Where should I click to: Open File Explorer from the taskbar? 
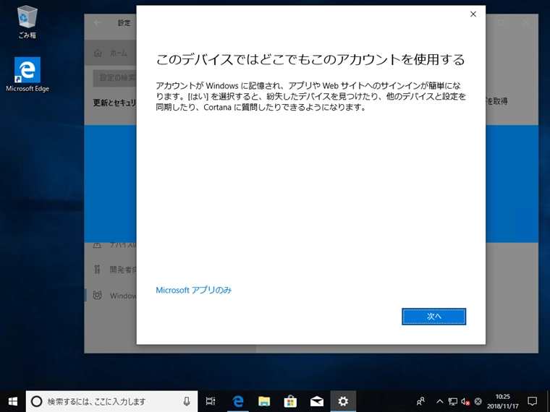(264, 401)
